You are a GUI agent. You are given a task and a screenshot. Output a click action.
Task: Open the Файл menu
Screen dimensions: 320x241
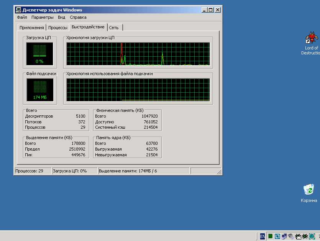click(22, 17)
